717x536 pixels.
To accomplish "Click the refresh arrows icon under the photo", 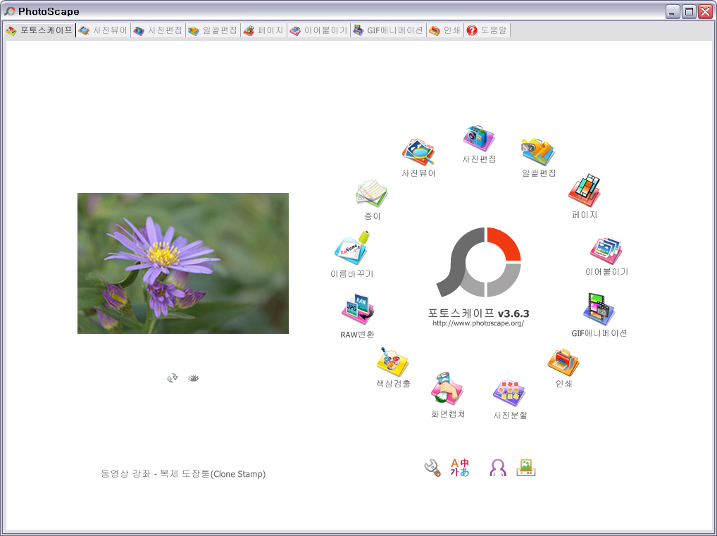I will point(172,378).
